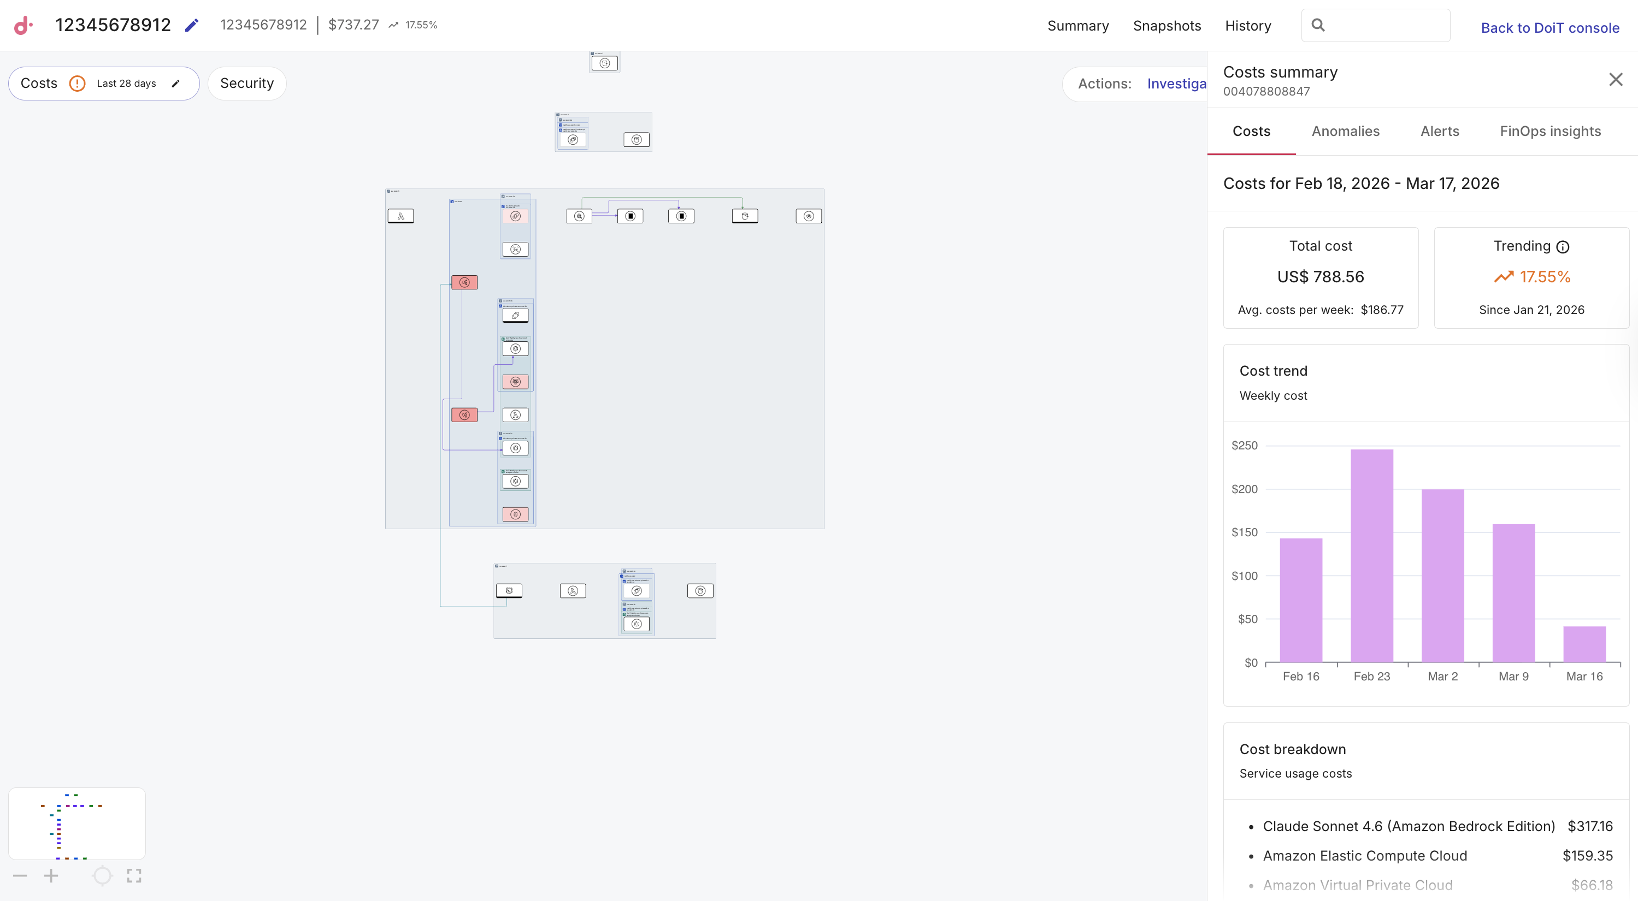The height and width of the screenshot is (901, 1638).
Task: Open the Back to DoiT console link
Action: pos(1550,27)
